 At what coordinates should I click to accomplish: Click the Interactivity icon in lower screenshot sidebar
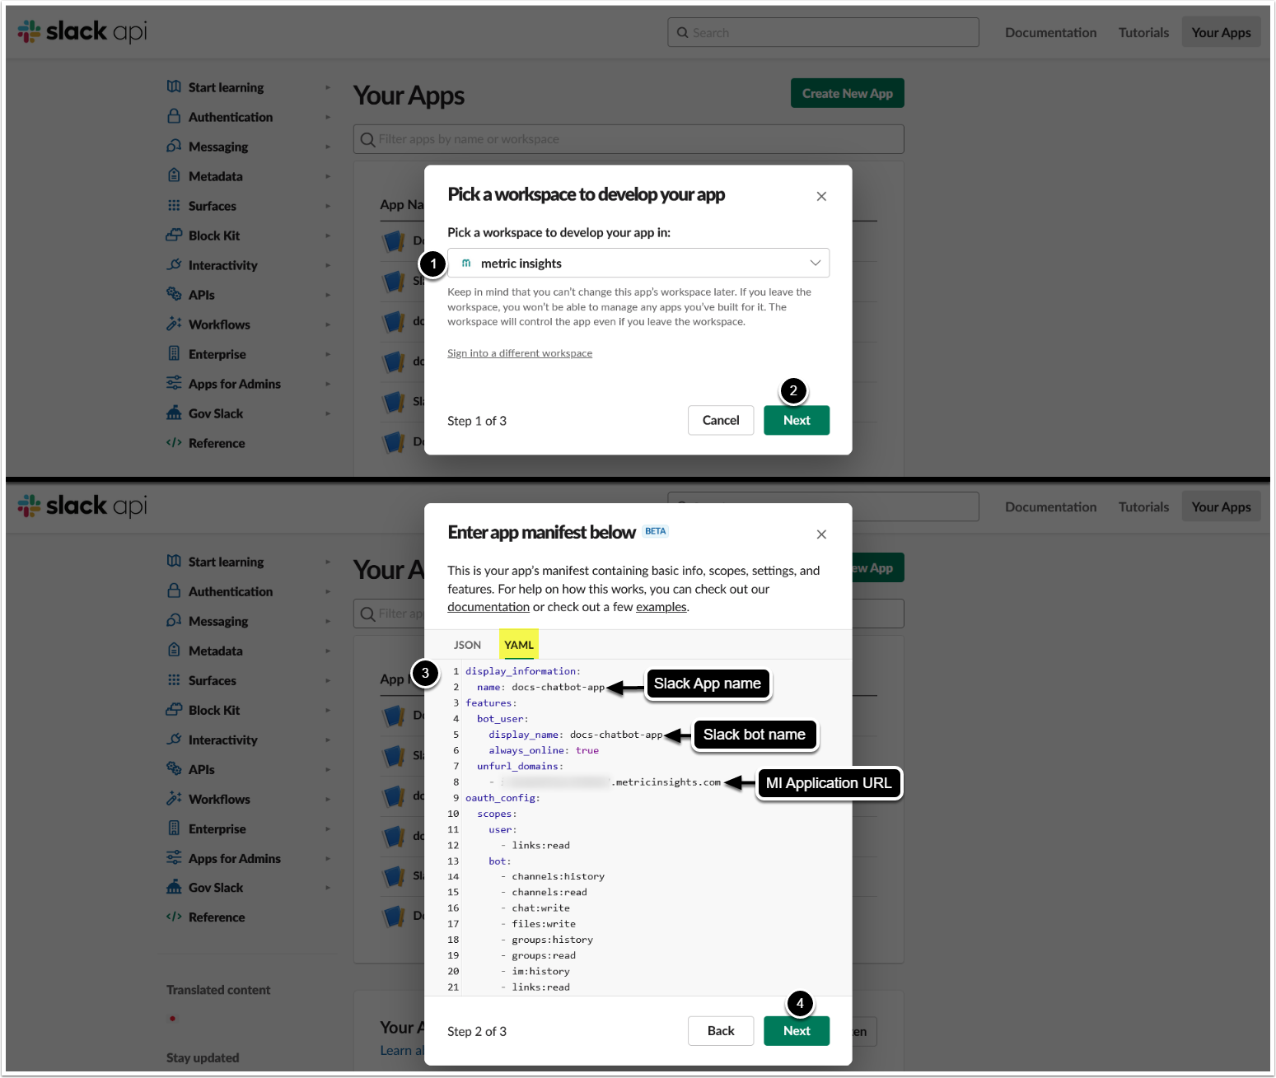pyautogui.click(x=174, y=739)
